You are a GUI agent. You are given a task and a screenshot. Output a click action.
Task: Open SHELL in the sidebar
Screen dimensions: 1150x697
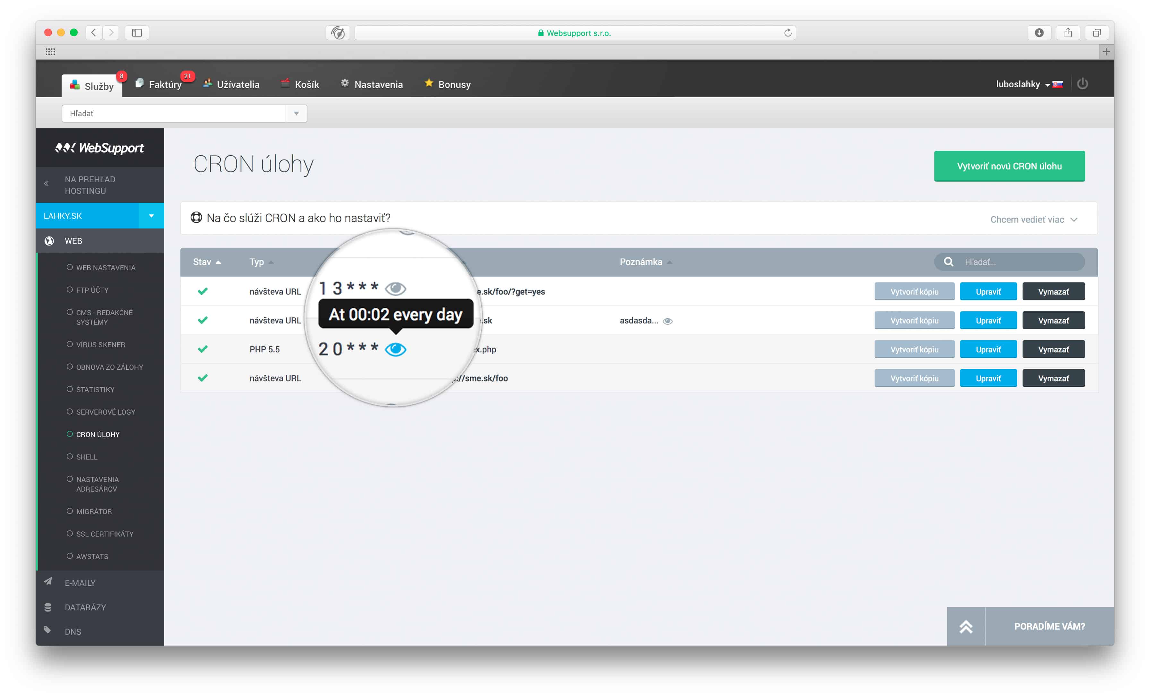87,457
